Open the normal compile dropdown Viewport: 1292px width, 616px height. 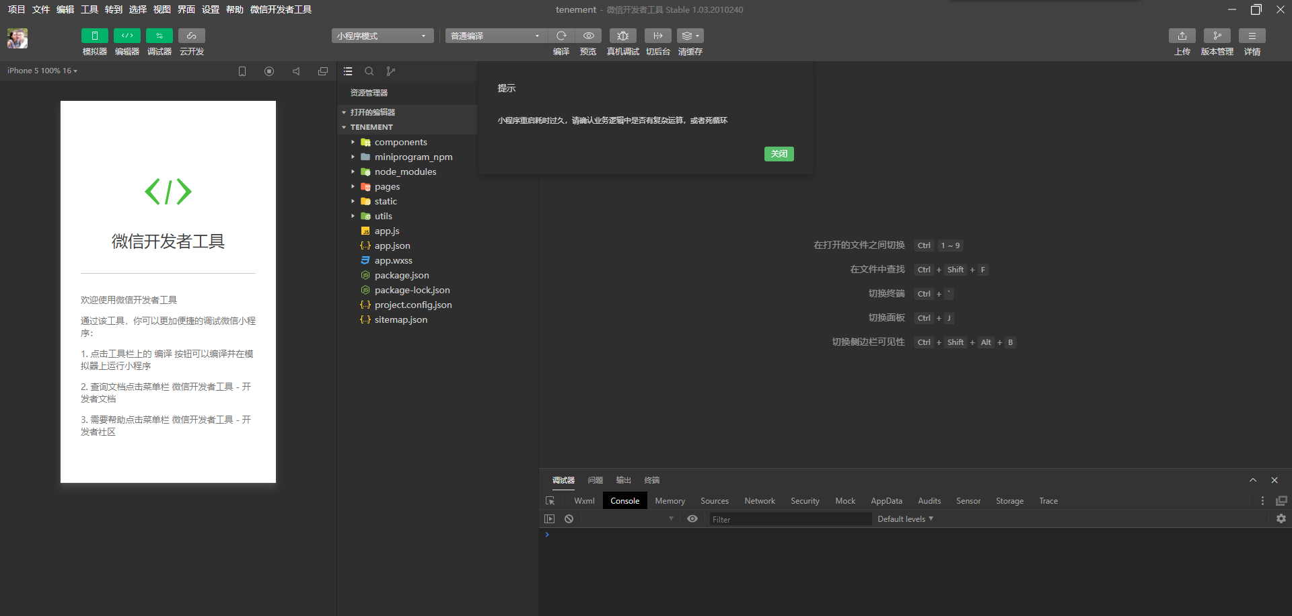pyautogui.click(x=495, y=36)
